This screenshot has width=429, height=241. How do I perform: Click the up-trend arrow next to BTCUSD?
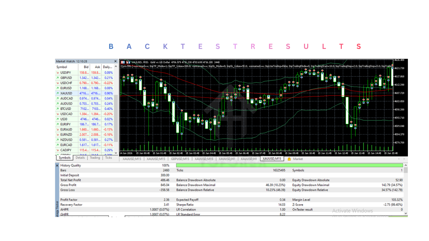point(58,108)
